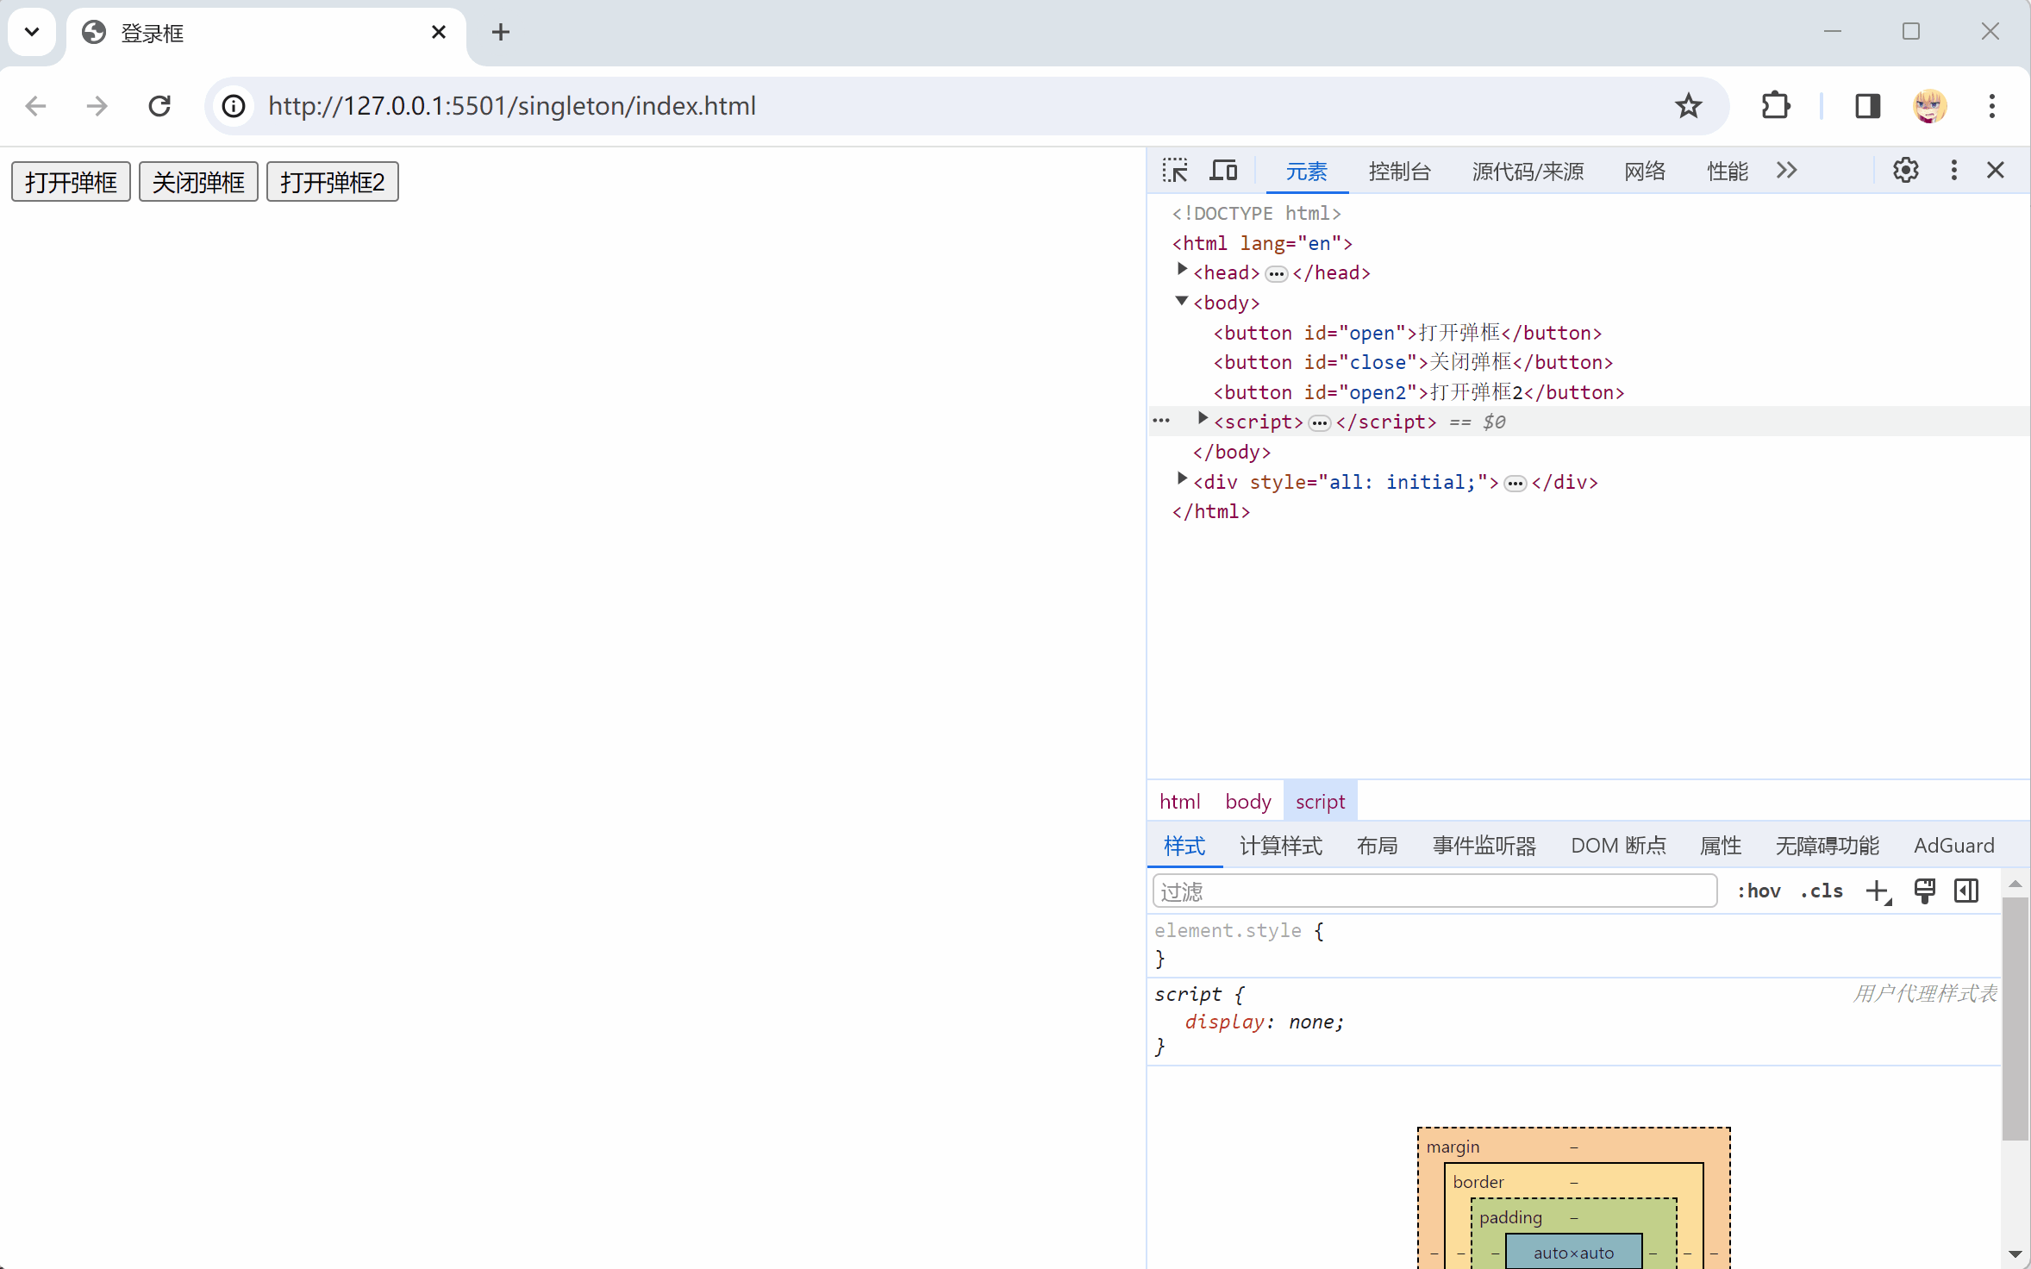Show more DevTools tabs chevron
This screenshot has height=1269, width=2031.
click(1786, 171)
